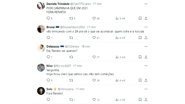Image resolution: width=185 pixels, height=104 pixels.
Task: Share Daniela Trindade's tweet
Action: tap(146, 18)
